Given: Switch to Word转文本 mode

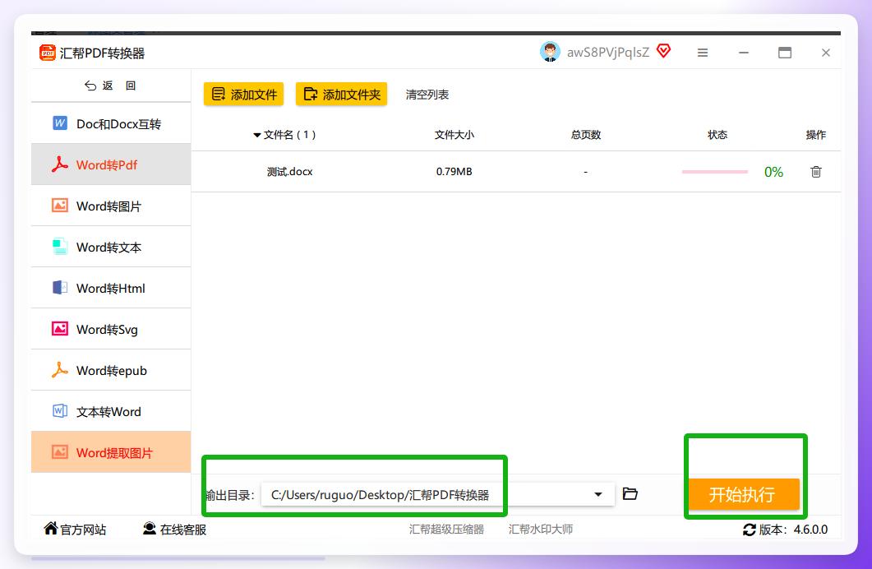Looking at the screenshot, I should click(111, 247).
